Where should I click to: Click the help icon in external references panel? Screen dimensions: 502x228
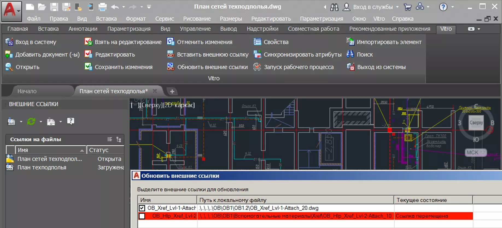[x=71, y=121]
